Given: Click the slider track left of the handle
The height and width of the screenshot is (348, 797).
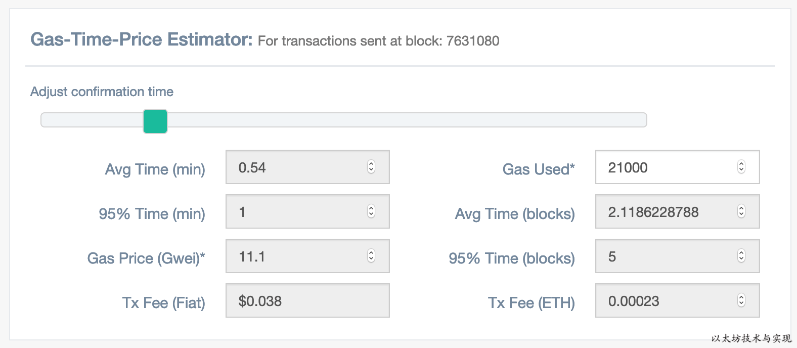Looking at the screenshot, I should [x=91, y=120].
